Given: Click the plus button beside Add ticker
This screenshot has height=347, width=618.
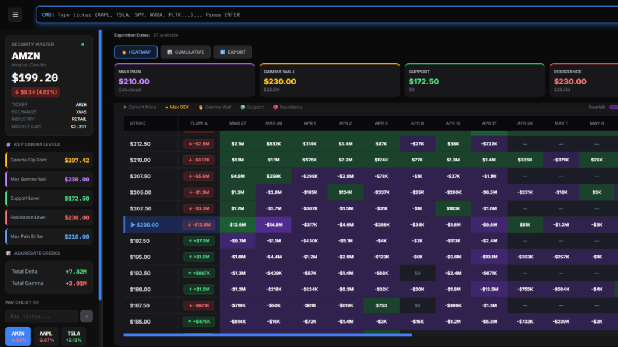Looking at the screenshot, I should pos(86,316).
